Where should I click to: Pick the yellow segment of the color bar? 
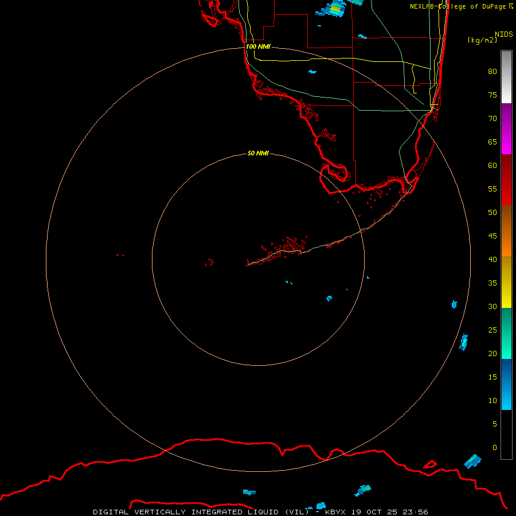pos(506,282)
